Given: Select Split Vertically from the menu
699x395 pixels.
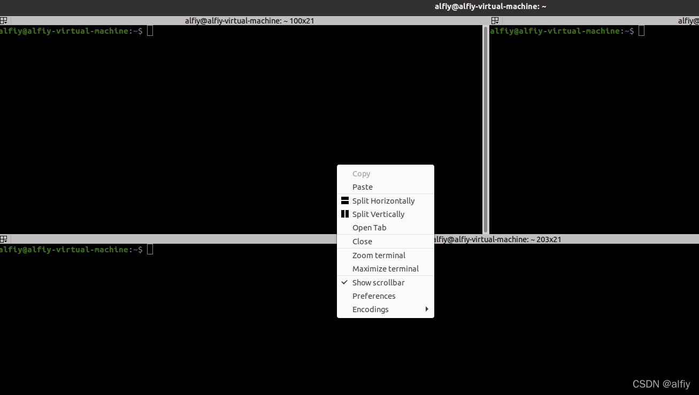Looking at the screenshot, I should click(x=385, y=214).
